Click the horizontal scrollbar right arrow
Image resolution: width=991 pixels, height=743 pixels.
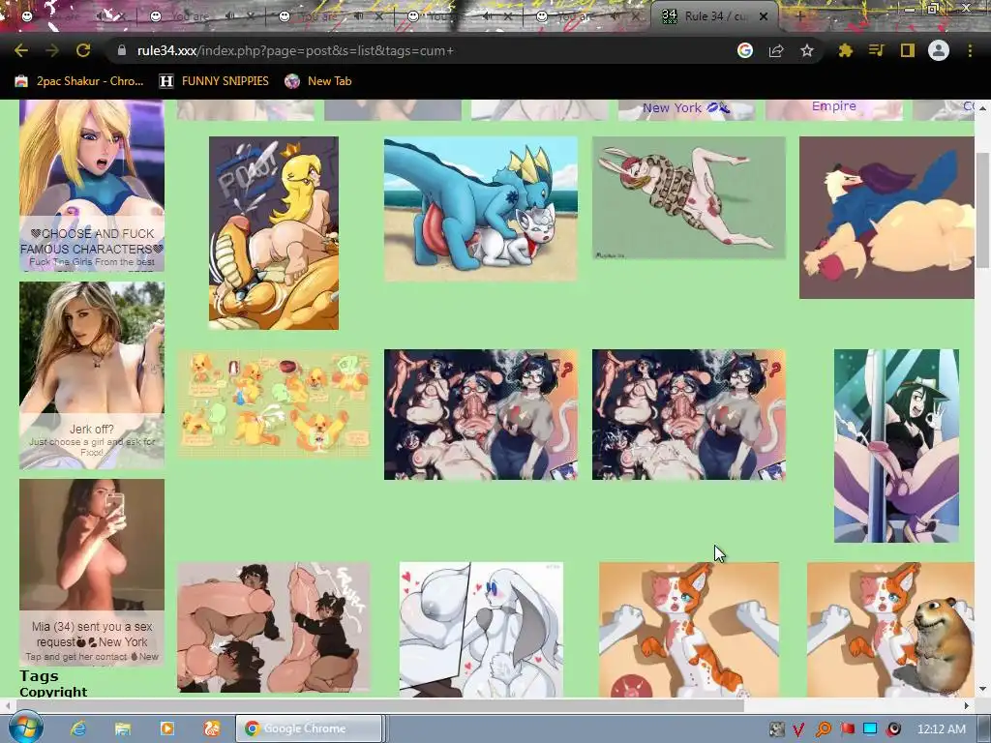(967, 705)
